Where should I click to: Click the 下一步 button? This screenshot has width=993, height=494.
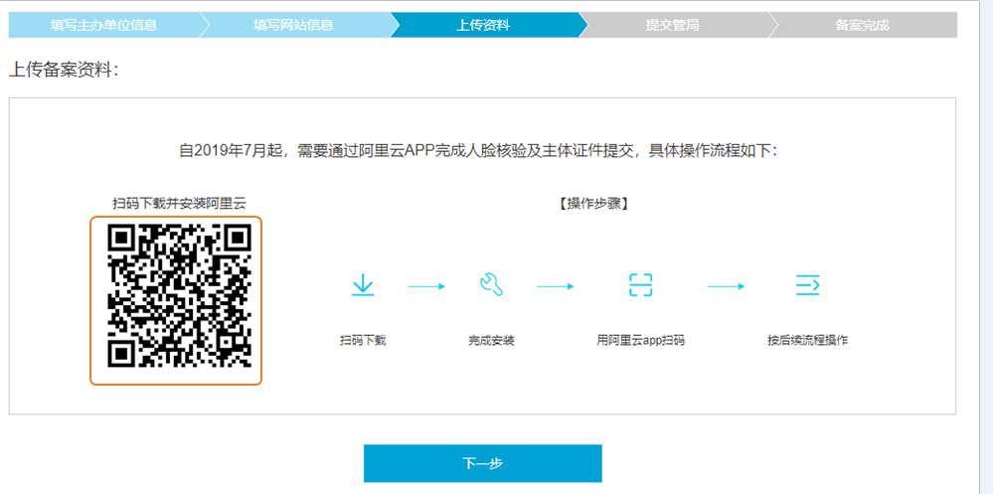482,463
